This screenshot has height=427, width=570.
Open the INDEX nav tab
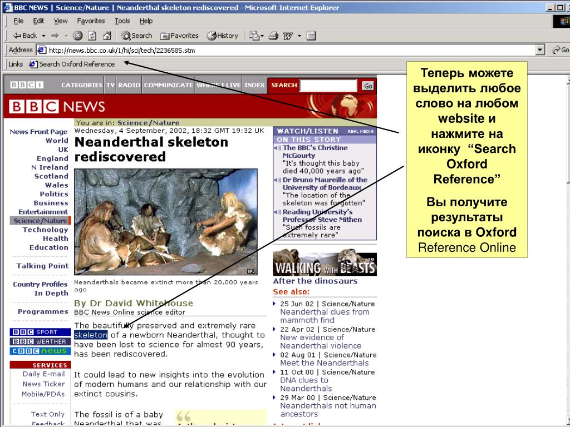tap(254, 85)
